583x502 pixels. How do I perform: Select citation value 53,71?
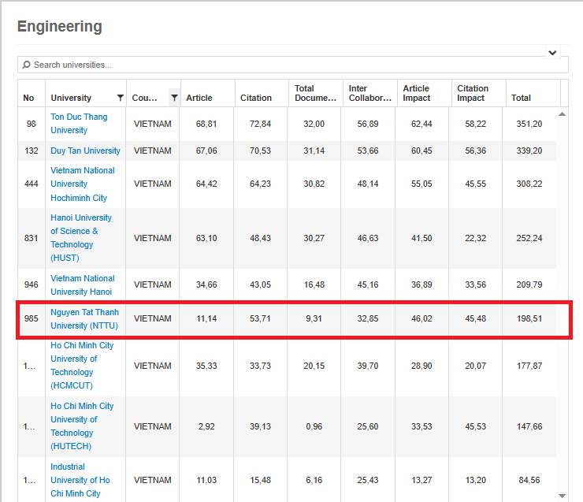coord(260,318)
